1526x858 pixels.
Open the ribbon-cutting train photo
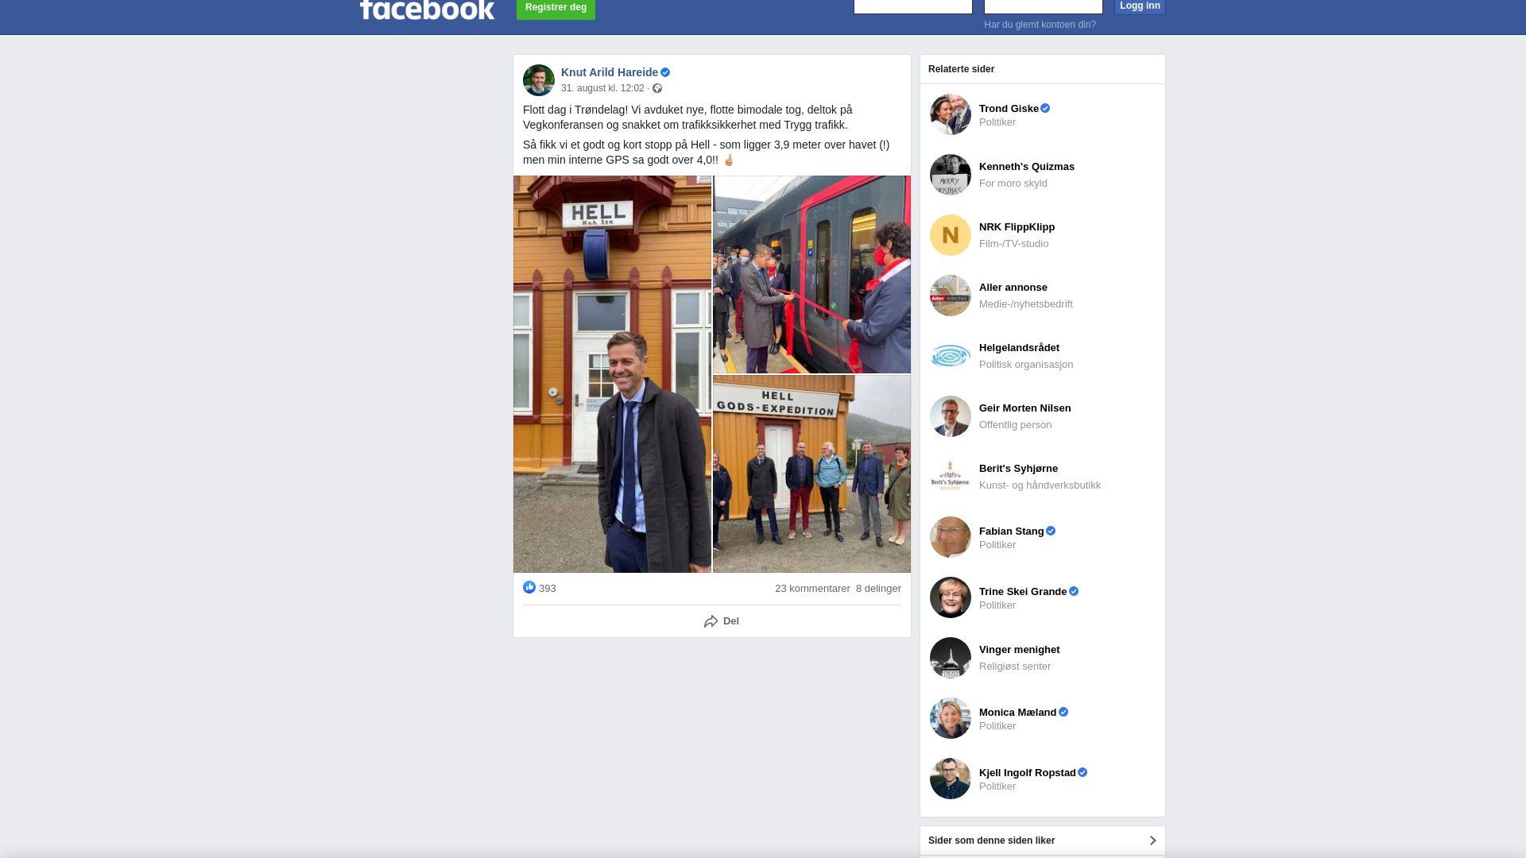click(811, 274)
